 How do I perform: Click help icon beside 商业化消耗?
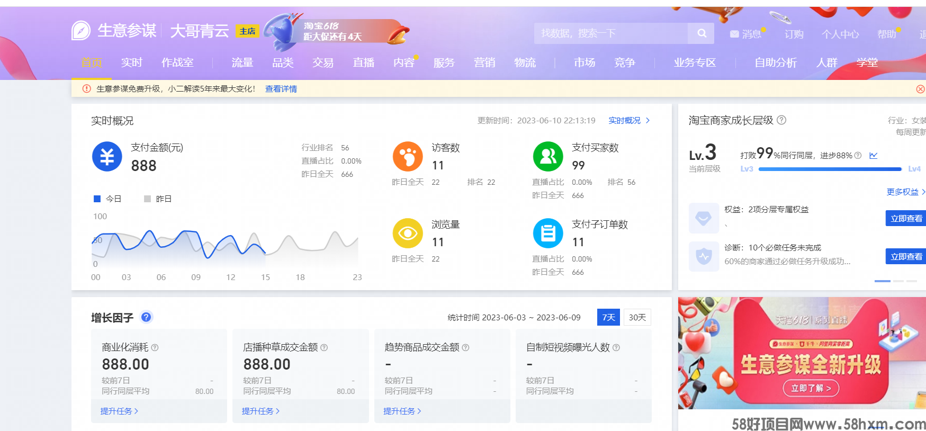click(x=155, y=348)
